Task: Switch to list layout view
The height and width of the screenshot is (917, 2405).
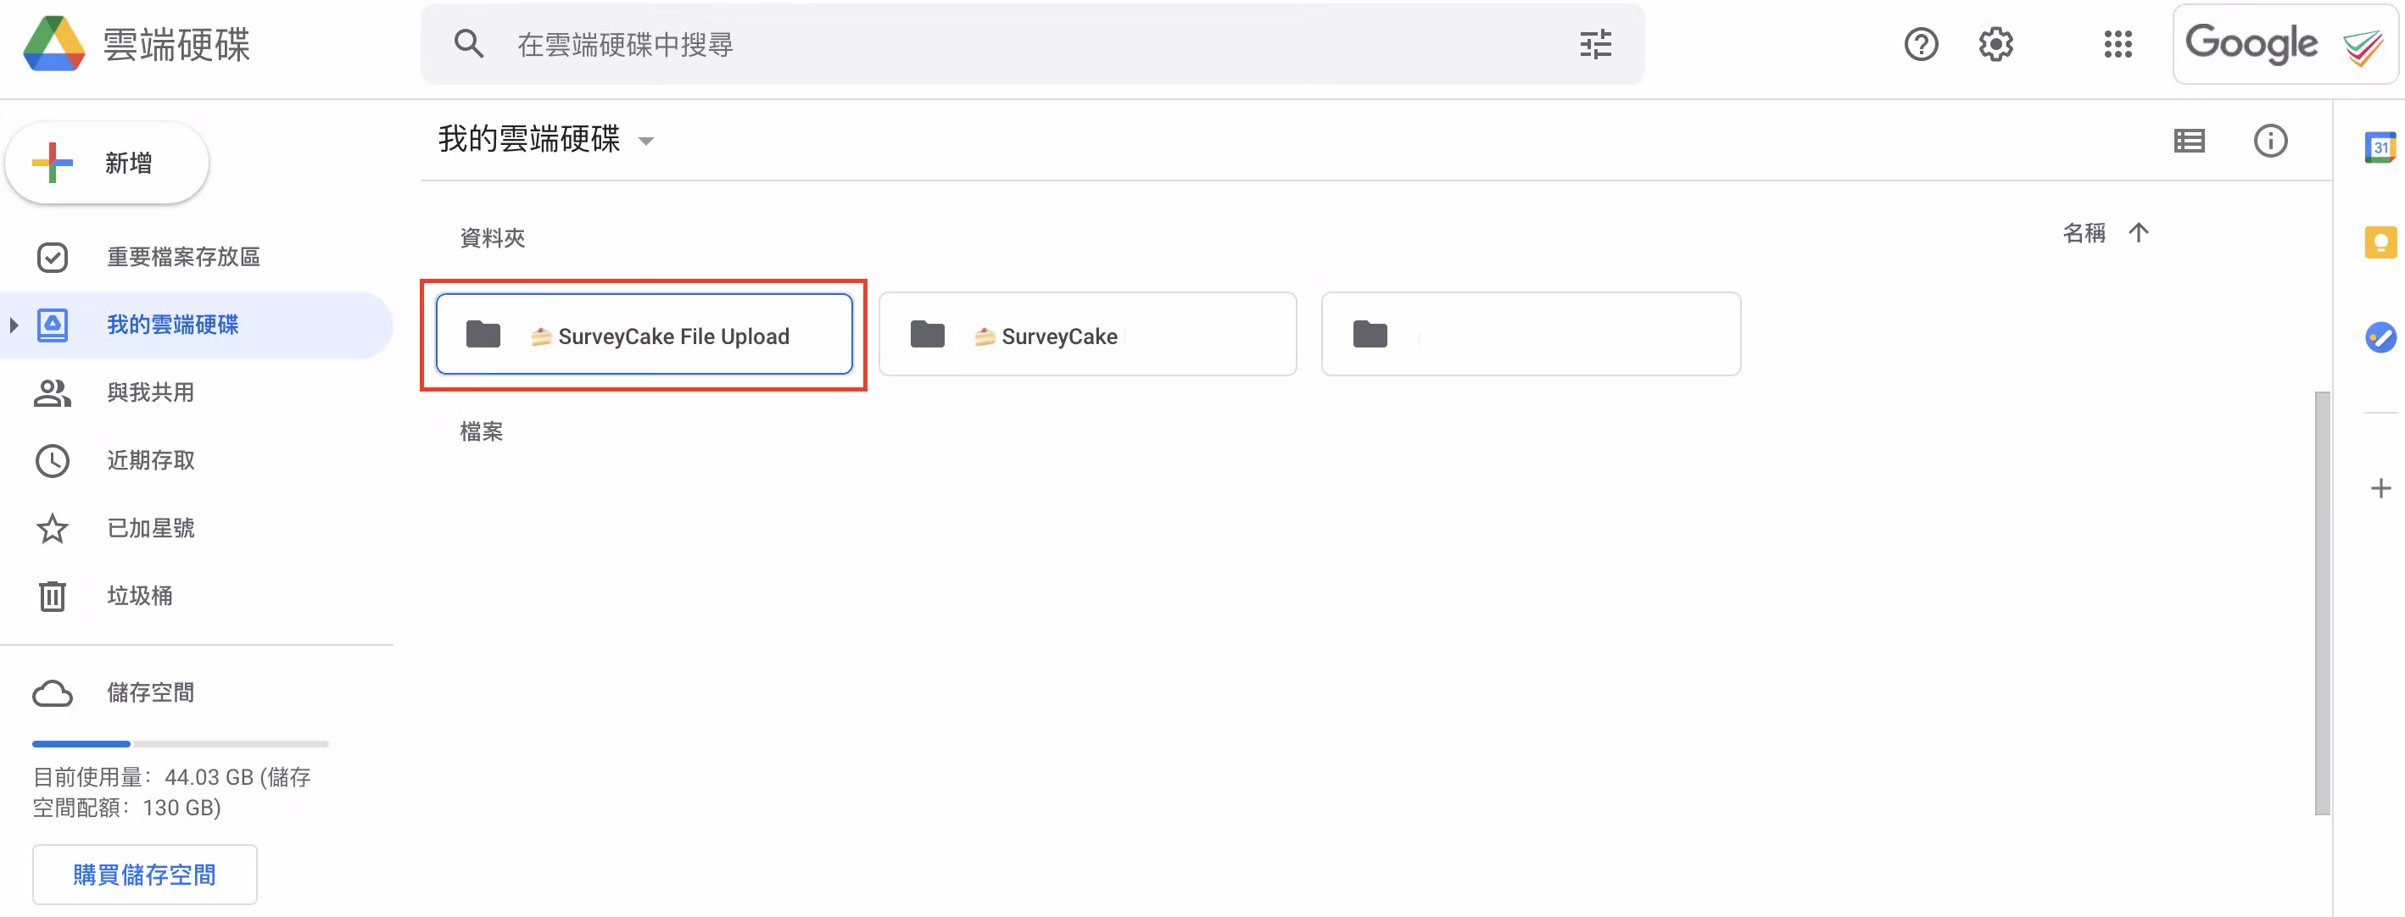Action: click(2189, 141)
